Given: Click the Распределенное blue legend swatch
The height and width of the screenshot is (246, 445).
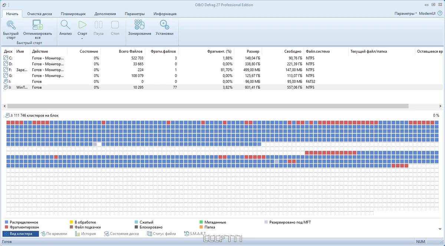Looking at the screenshot, I should pyautogui.click(x=6, y=222).
